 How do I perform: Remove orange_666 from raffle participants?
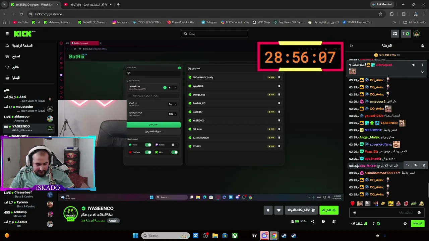pos(279,95)
